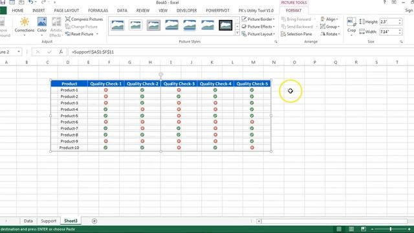414x233 pixels.
Task: Click the formula bar showing =Support!$A$1:$F$11
Action: coord(240,52)
